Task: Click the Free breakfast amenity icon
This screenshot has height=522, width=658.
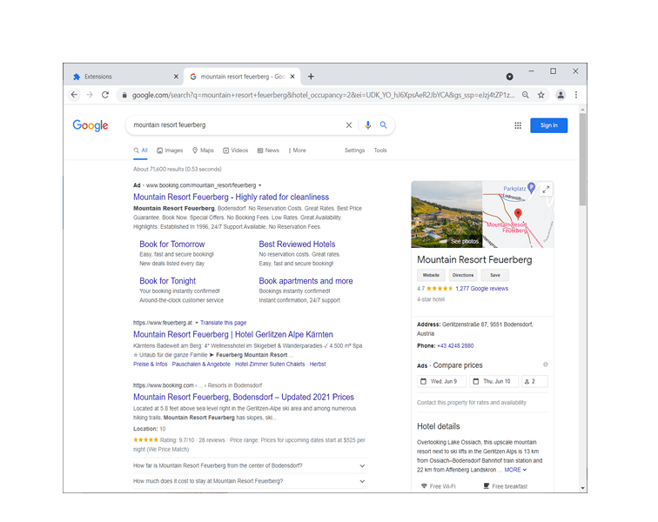Action: (x=486, y=486)
